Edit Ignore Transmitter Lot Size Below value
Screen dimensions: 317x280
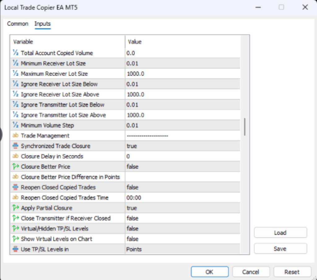[183, 105]
